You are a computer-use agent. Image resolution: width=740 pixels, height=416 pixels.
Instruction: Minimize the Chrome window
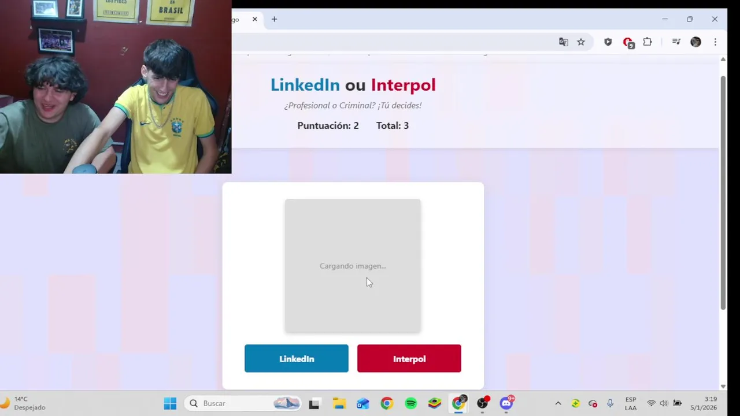pos(665,19)
